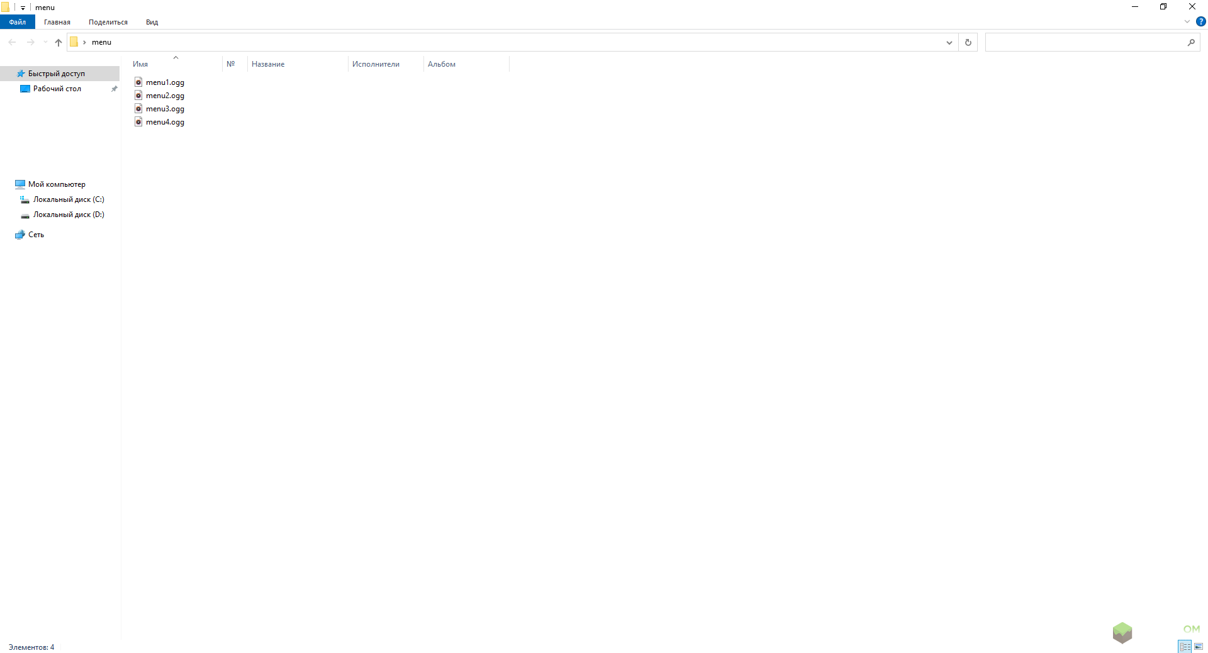Click the search magnifier icon

(x=1191, y=42)
